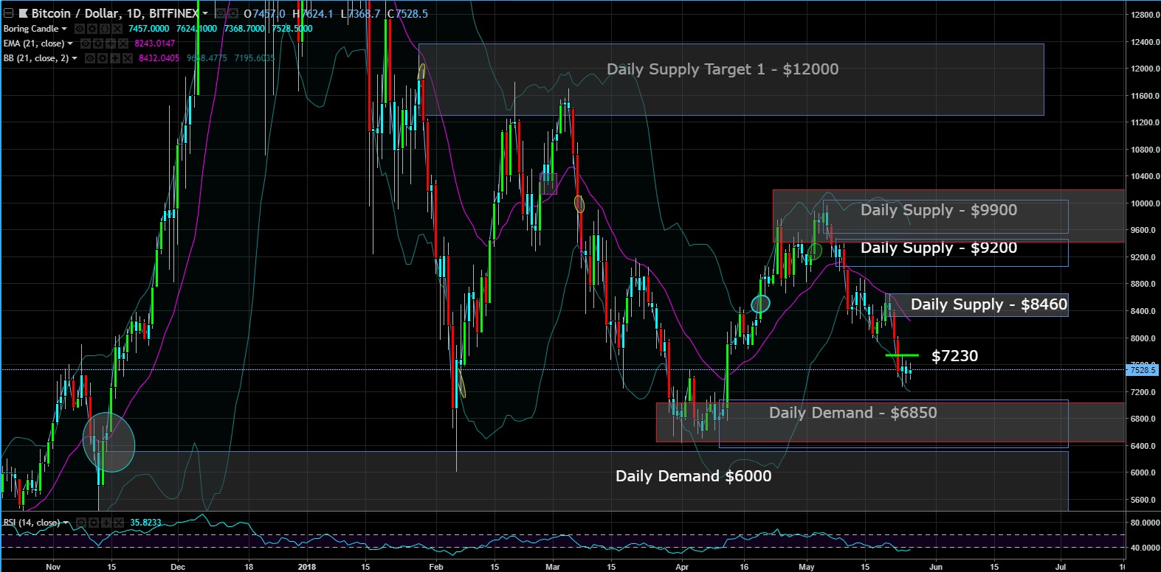Hide the BB (21, close, 2) bands
This screenshot has width=1161, height=572.
click(91, 58)
